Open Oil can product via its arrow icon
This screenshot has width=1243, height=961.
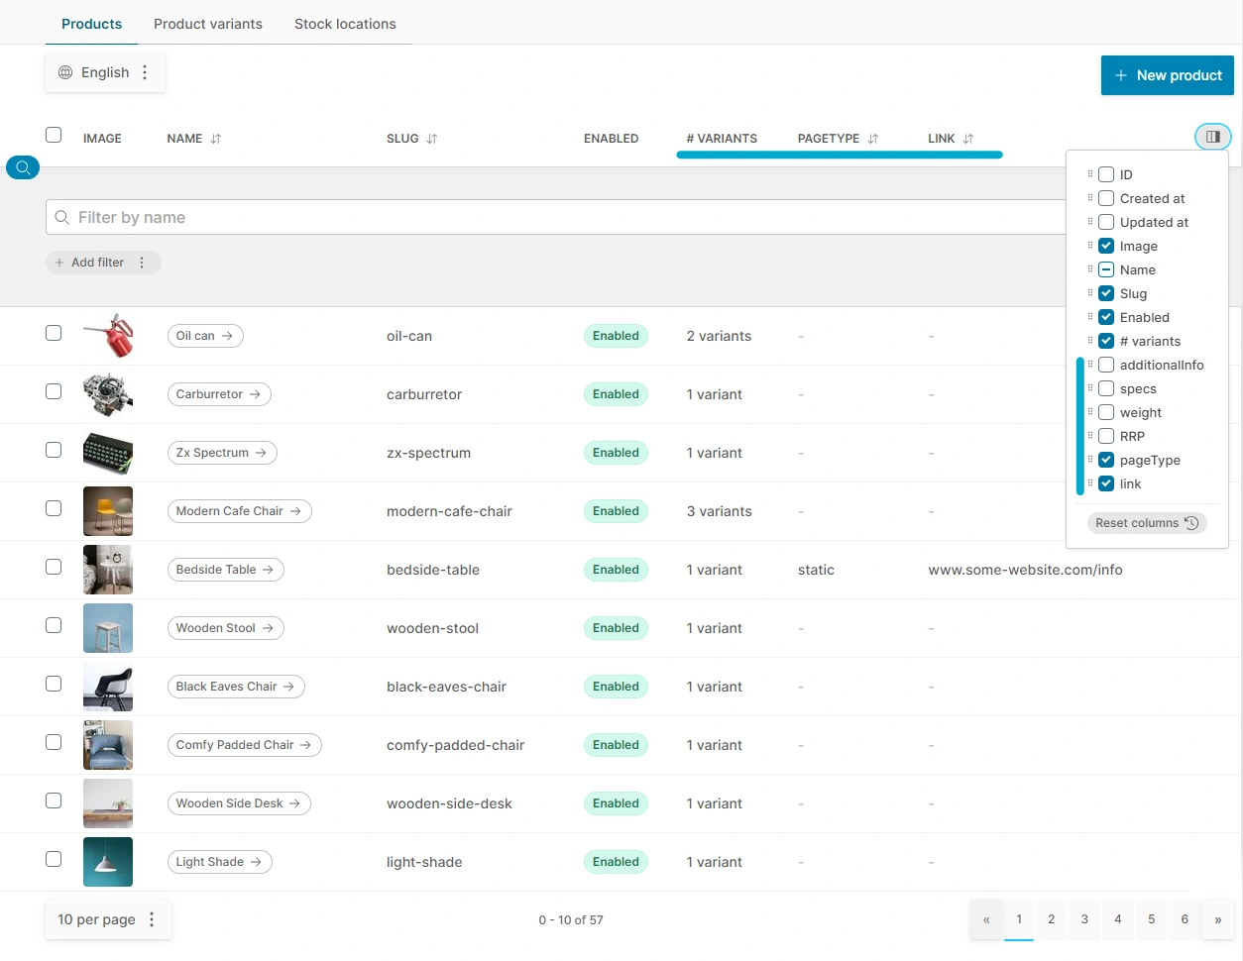(x=229, y=336)
